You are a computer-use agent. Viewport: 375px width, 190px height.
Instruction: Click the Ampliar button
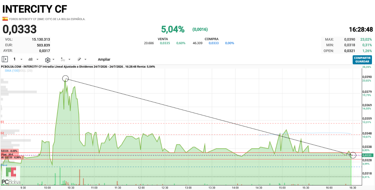[x=104, y=59]
